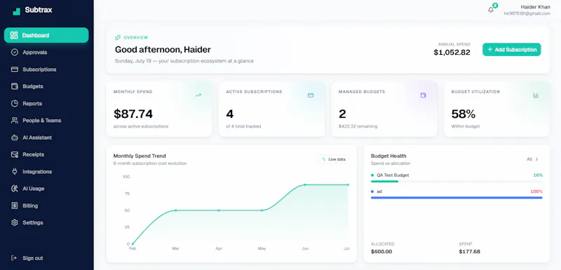This screenshot has height=270, width=561.
Task: Click the Sign out arrow icon
Action: (14, 258)
